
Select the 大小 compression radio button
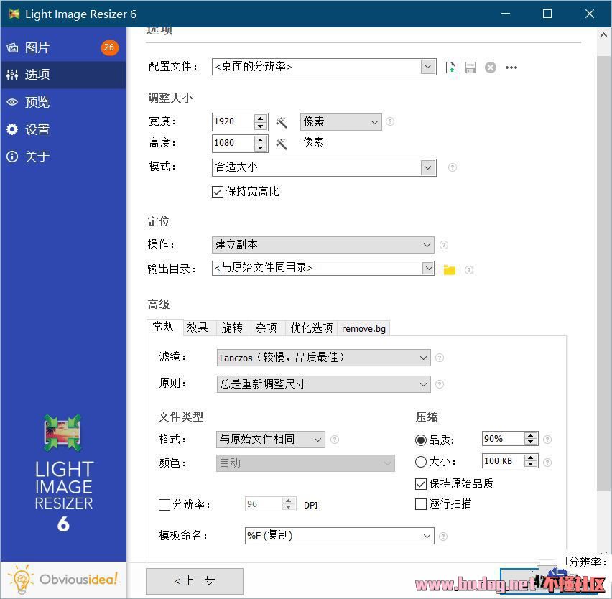(x=421, y=462)
